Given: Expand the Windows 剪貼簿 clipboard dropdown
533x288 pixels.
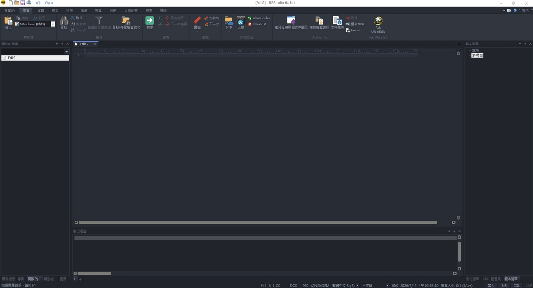Looking at the screenshot, I should (53, 24).
